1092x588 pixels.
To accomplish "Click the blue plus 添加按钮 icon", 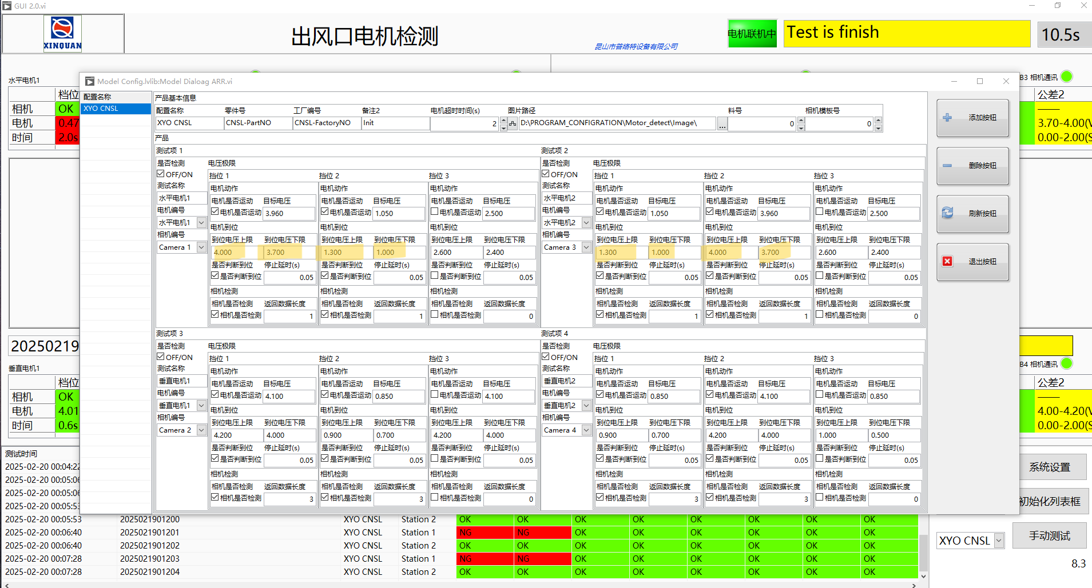I will (x=948, y=117).
